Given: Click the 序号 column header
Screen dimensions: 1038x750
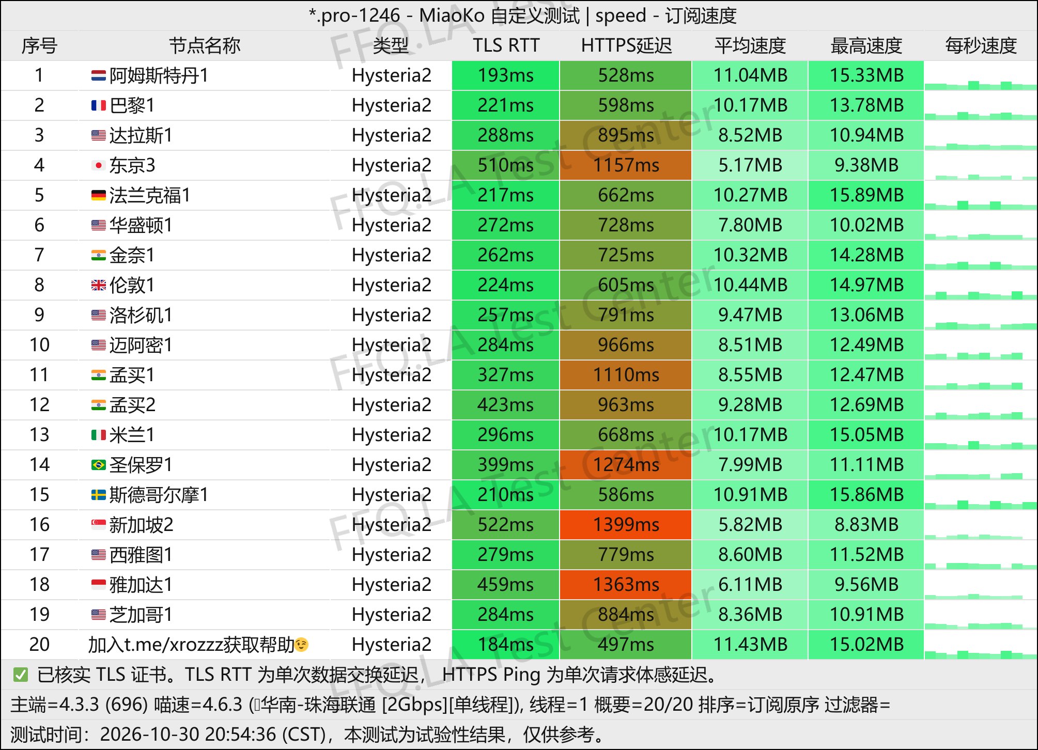Looking at the screenshot, I should pyautogui.click(x=39, y=46).
